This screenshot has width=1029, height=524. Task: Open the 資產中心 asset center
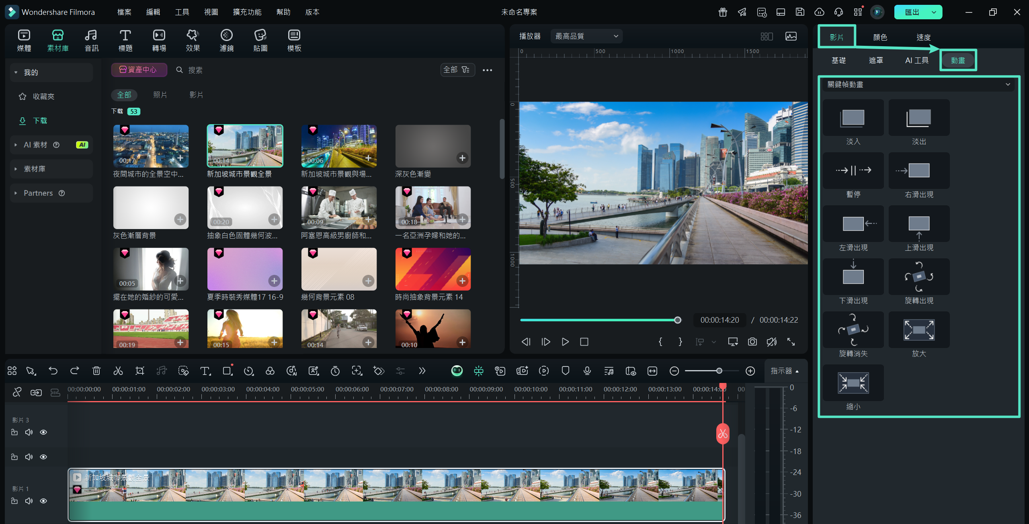(139, 70)
